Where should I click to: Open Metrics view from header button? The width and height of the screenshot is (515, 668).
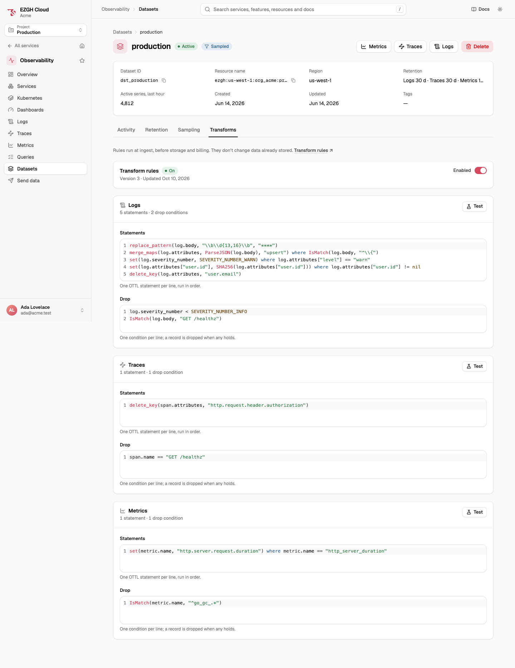coord(374,46)
